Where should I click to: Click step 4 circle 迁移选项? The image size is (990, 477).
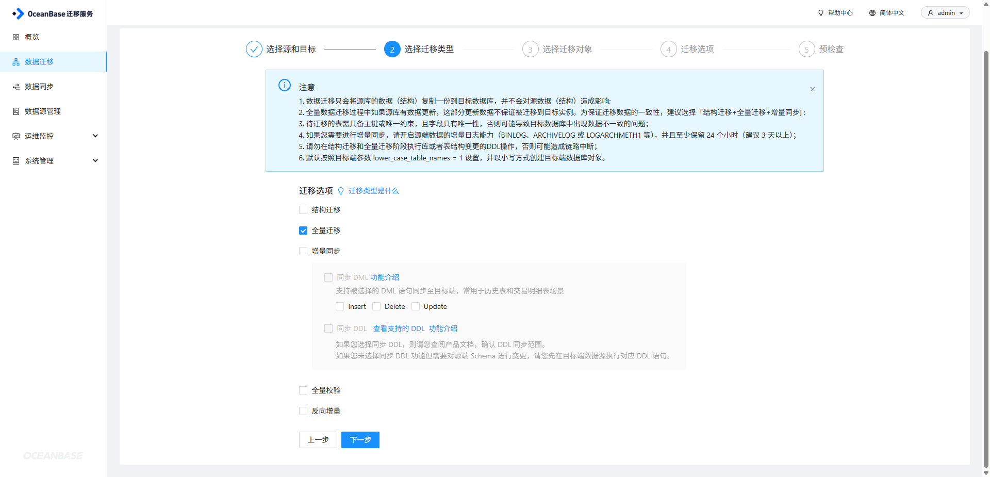669,49
